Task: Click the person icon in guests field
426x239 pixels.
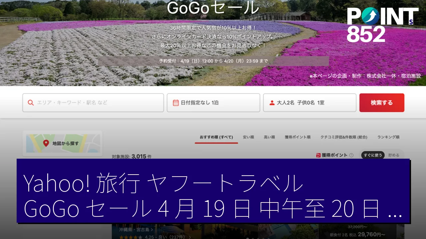Action: coord(272,103)
